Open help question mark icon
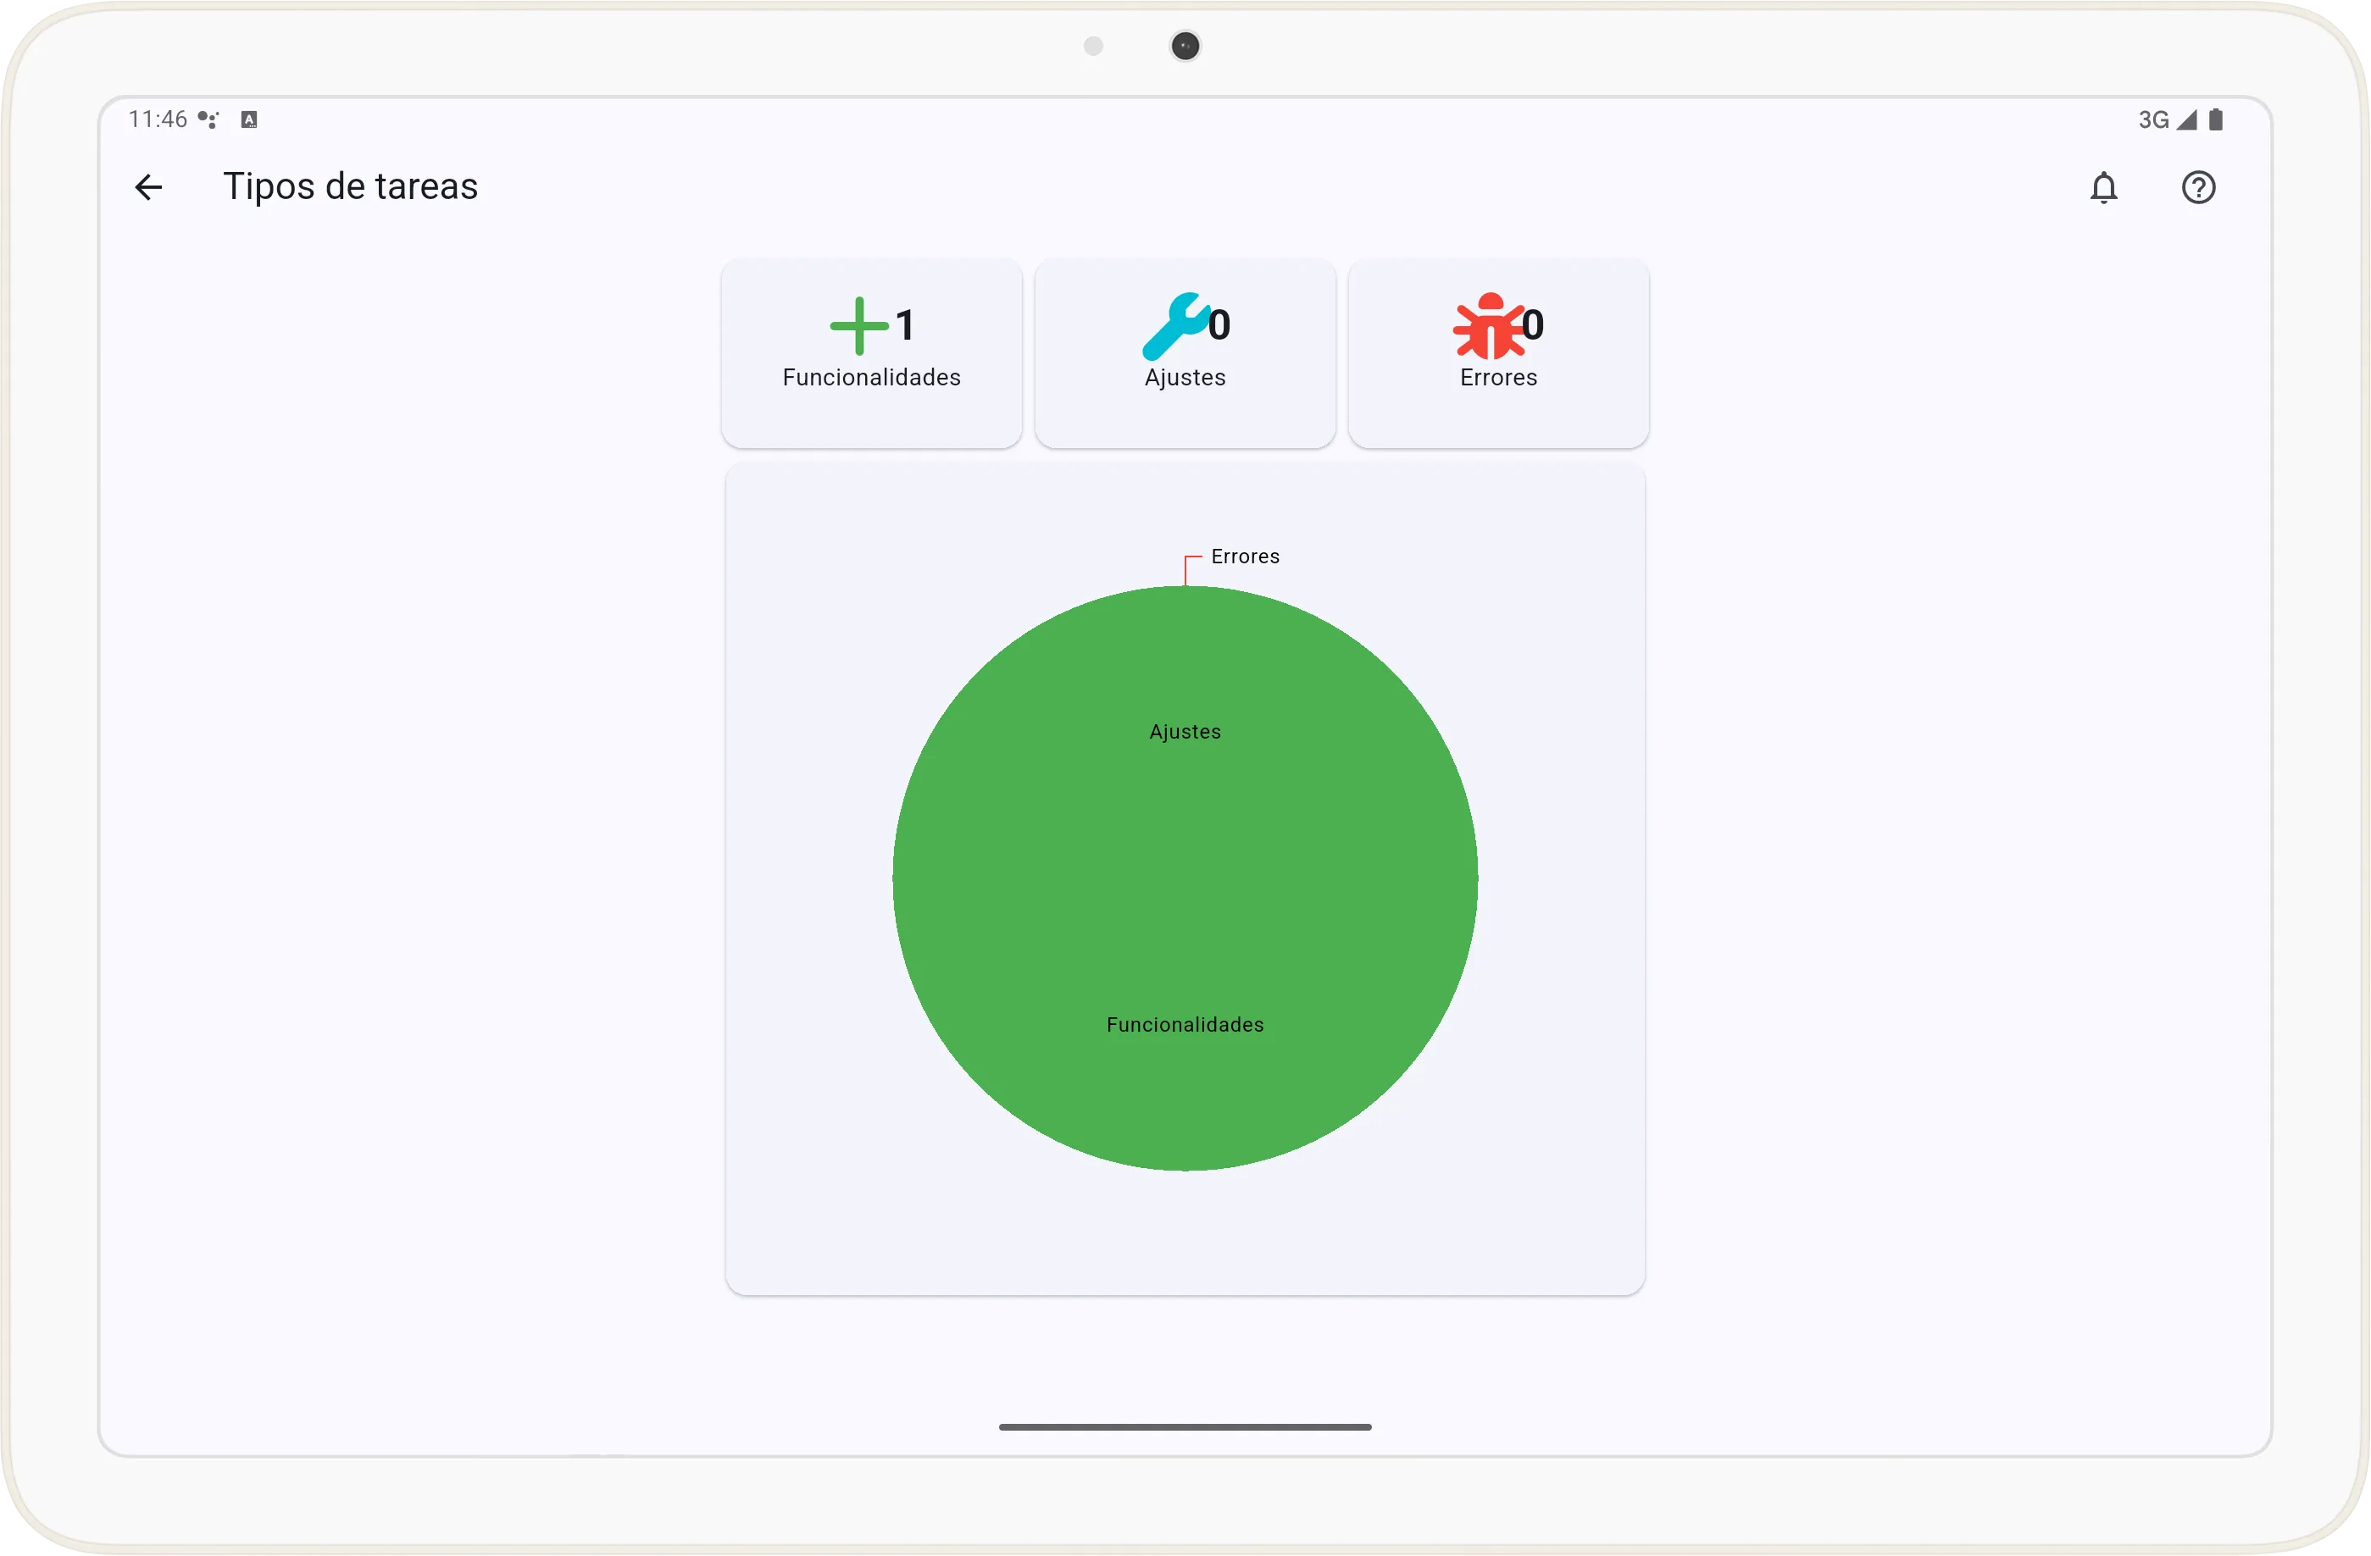This screenshot has width=2371, height=1556. 2197,187
